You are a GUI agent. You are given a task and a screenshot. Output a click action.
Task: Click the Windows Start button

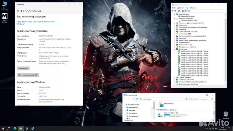[3, 129]
